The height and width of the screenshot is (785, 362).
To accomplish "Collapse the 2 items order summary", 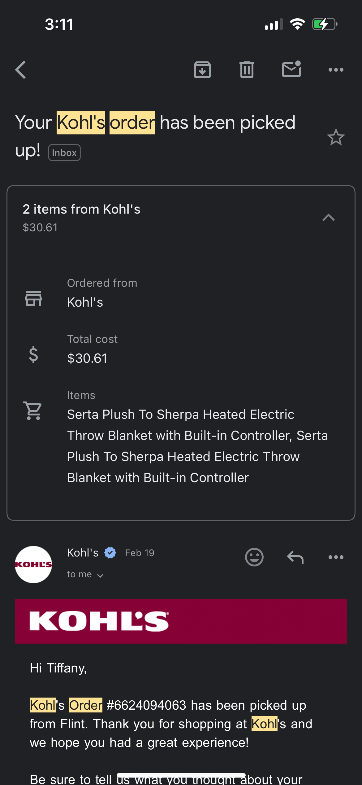I will (x=329, y=218).
